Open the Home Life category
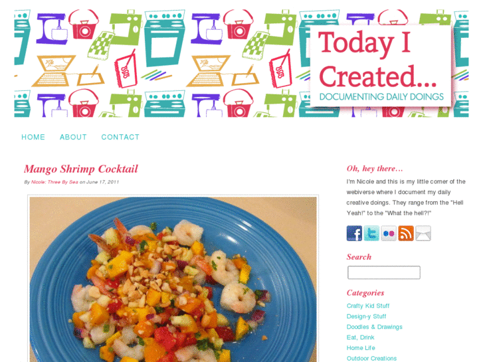483x362 pixels. [361, 348]
